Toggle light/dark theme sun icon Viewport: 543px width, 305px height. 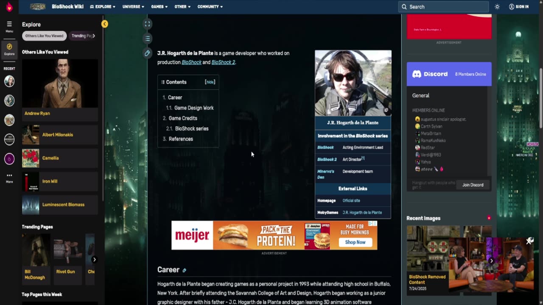pyautogui.click(x=497, y=7)
